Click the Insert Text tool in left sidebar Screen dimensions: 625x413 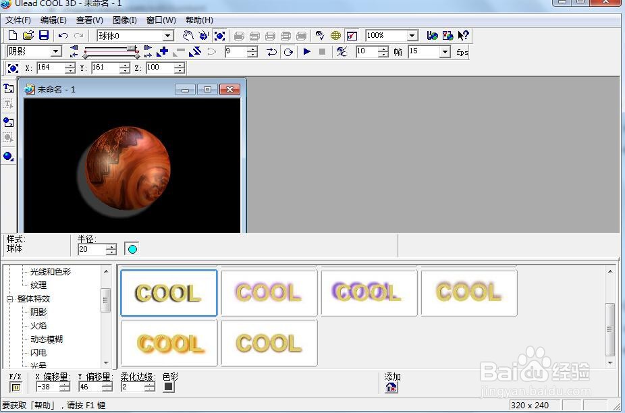8,88
